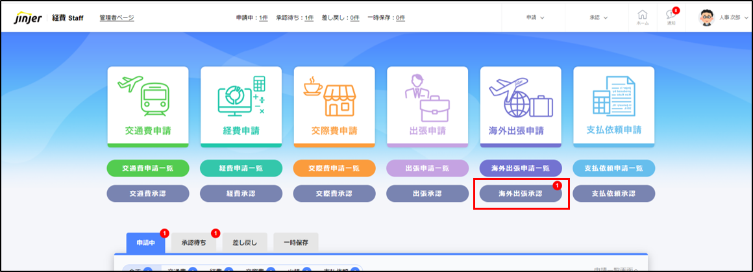Switch to the 差し戻し tab
This screenshot has width=753, height=272.
[x=245, y=243]
